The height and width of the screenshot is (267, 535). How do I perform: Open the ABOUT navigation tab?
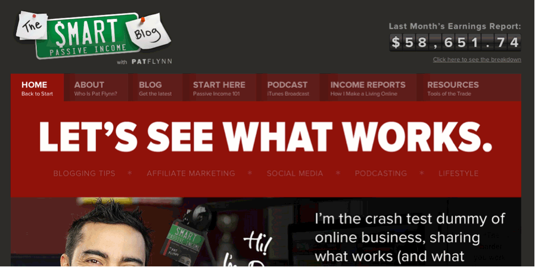96,88
